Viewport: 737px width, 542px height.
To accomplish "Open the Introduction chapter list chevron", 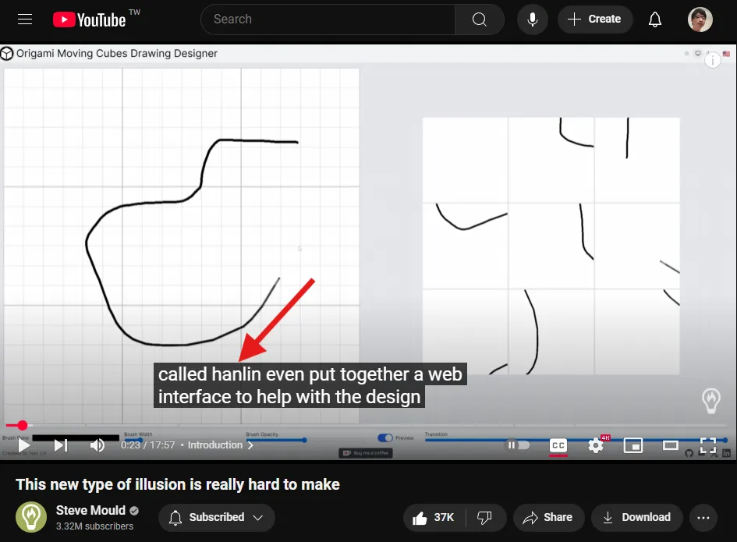I will click(250, 445).
